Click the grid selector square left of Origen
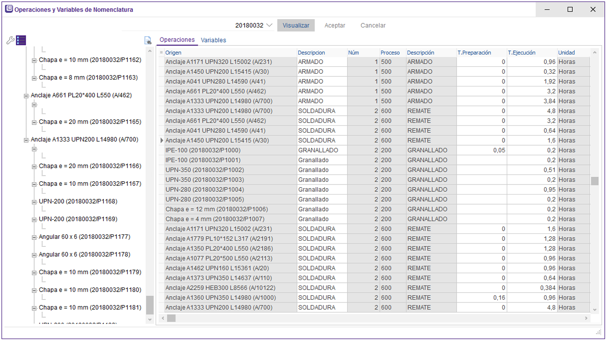 [x=161, y=53]
